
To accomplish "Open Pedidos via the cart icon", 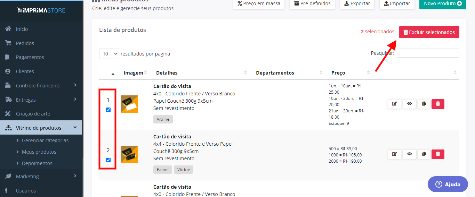I will point(8,43).
